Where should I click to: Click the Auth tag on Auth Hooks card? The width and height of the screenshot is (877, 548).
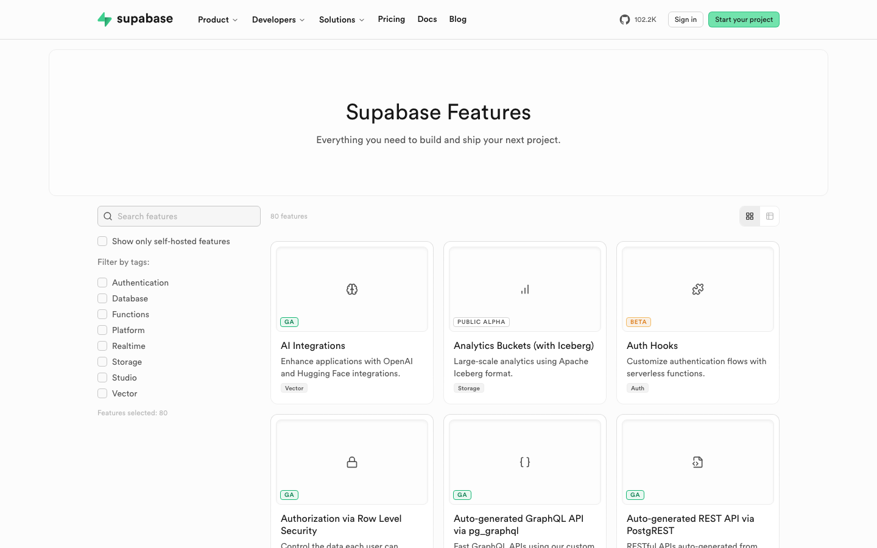click(638, 388)
